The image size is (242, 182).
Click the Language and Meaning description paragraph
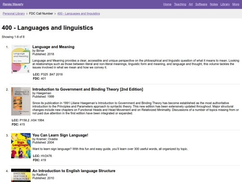coord(136,64)
